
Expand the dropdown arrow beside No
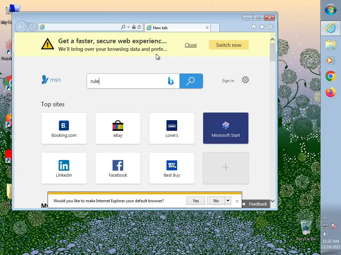coord(228,201)
